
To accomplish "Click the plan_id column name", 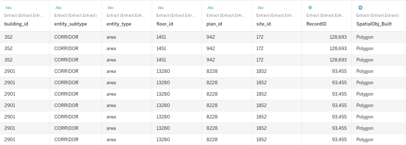I will tap(214, 24).
